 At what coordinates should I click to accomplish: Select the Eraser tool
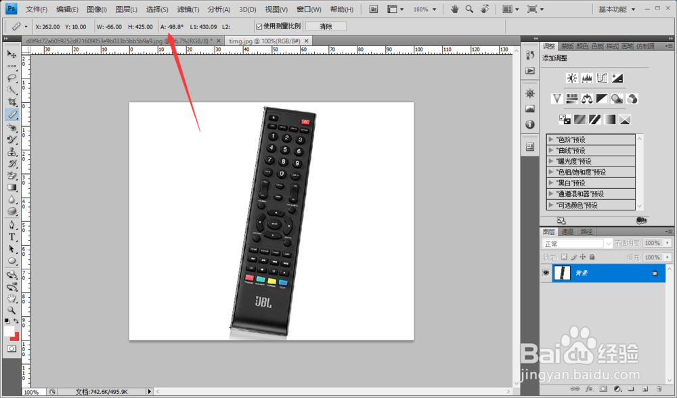[12, 176]
